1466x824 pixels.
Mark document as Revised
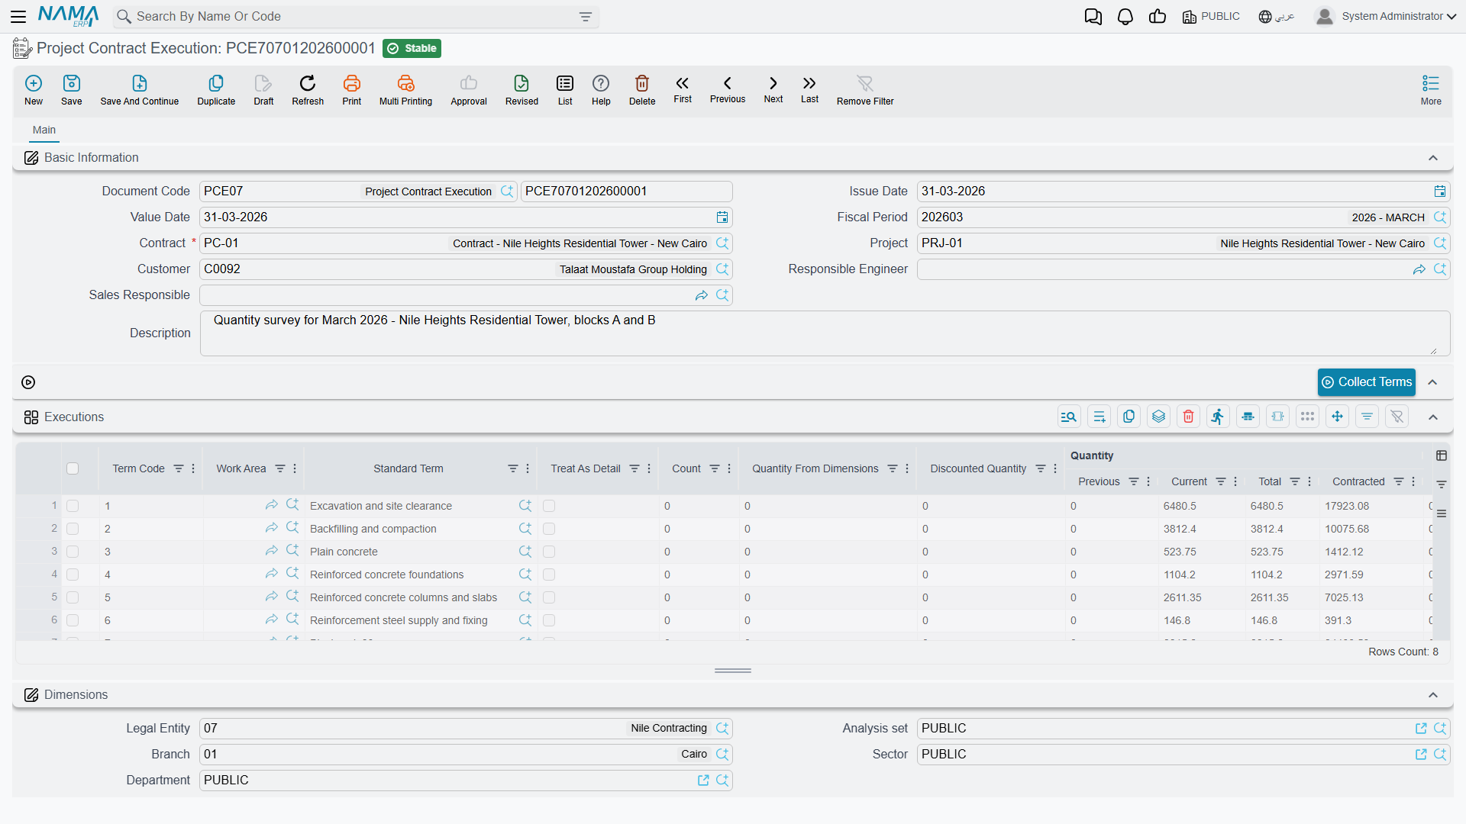coord(521,89)
